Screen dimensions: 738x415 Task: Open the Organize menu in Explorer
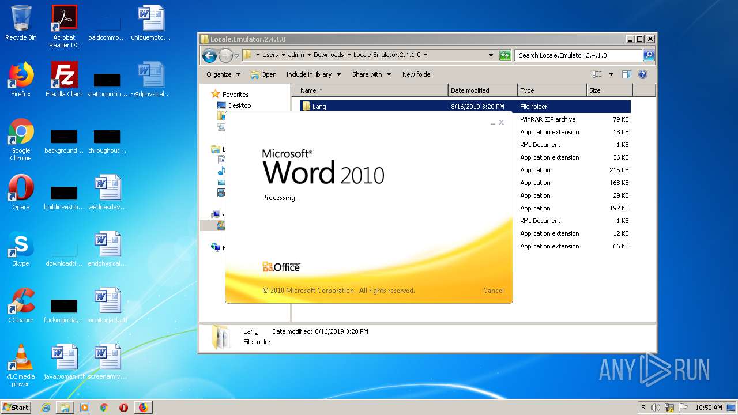(x=223, y=74)
